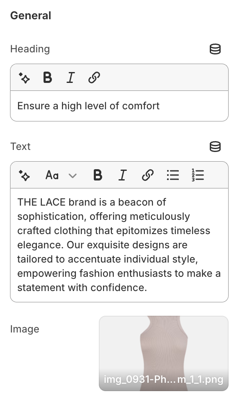This screenshot has width=242, height=402.
Task: Select the img_0931 png filename caption
Action: (164, 379)
